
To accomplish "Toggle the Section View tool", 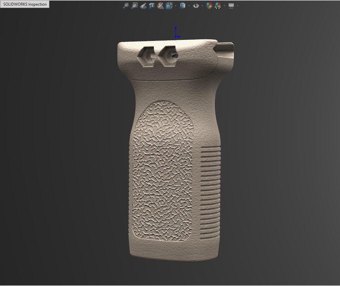I will pyautogui.click(x=152, y=6).
